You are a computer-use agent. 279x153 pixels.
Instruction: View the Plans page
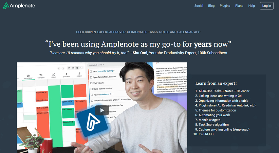point(239,6)
